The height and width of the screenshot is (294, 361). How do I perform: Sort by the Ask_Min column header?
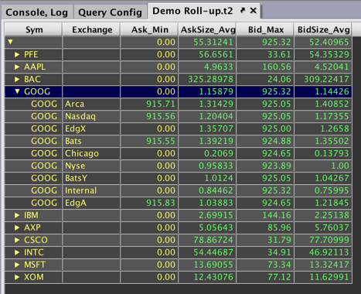(149, 29)
